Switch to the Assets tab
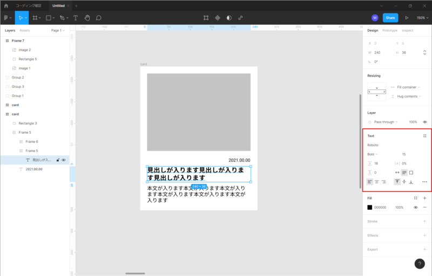 (x=25, y=30)
